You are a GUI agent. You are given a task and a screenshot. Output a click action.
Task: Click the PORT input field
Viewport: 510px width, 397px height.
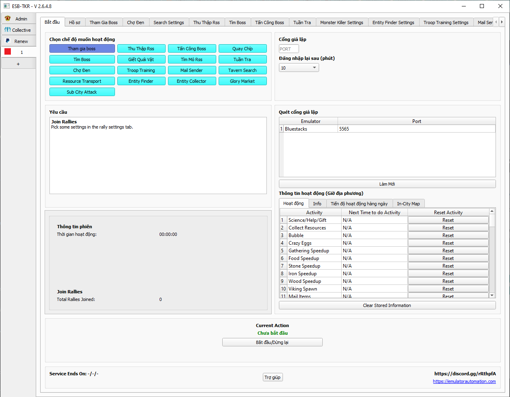(x=289, y=49)
